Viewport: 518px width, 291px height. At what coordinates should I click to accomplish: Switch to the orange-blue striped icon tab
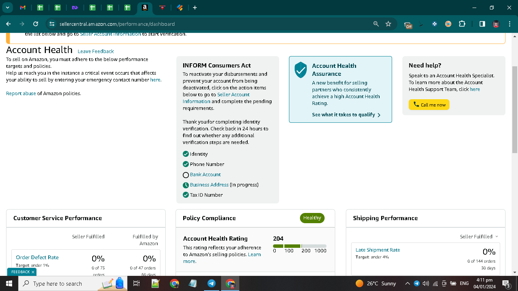pyautogui.click(x=180, y=8)
